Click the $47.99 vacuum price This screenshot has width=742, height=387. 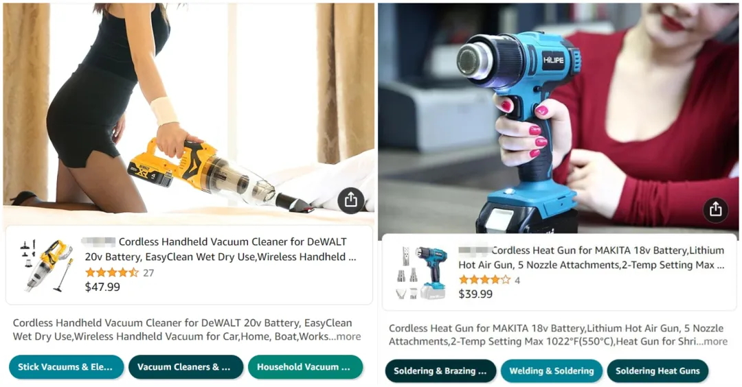point(102,287)
